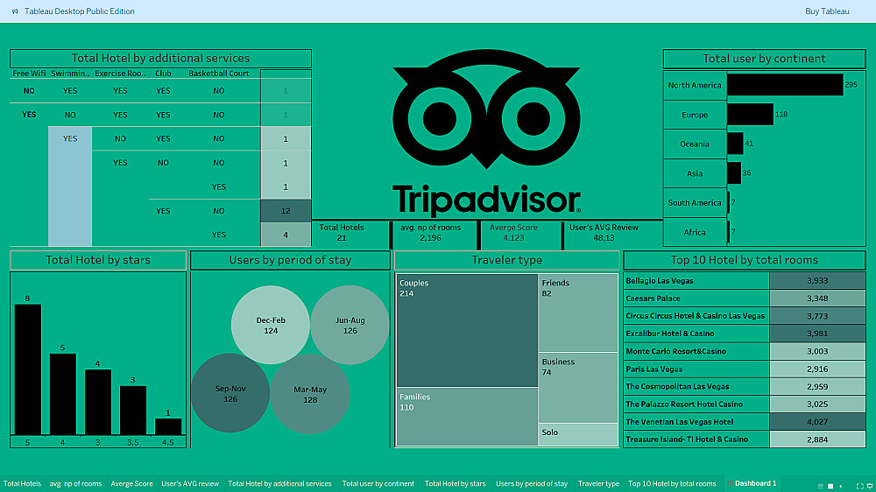Open the Users by period of stay tab
The height and width of the screenshot is (492, 876).
532,483
